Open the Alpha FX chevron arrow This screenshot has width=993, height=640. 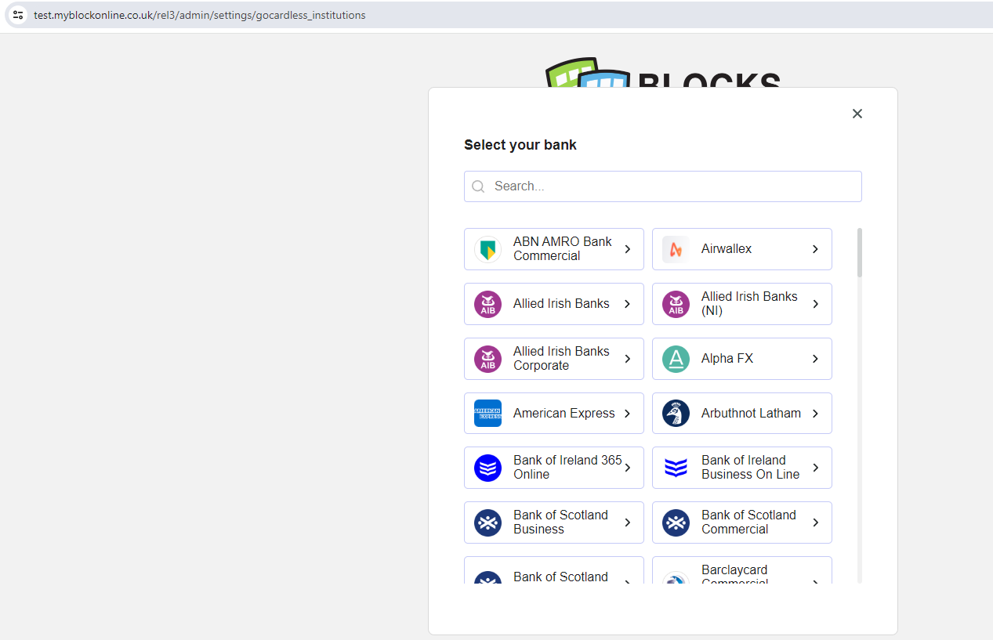pos(816,359)
